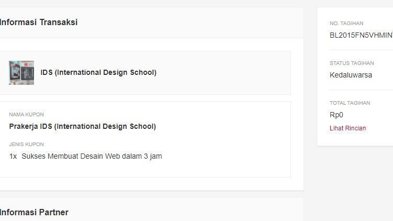Click the STATUS TAGIHAN label
Viewport: 393px width, 221px height.
(352, 63)
